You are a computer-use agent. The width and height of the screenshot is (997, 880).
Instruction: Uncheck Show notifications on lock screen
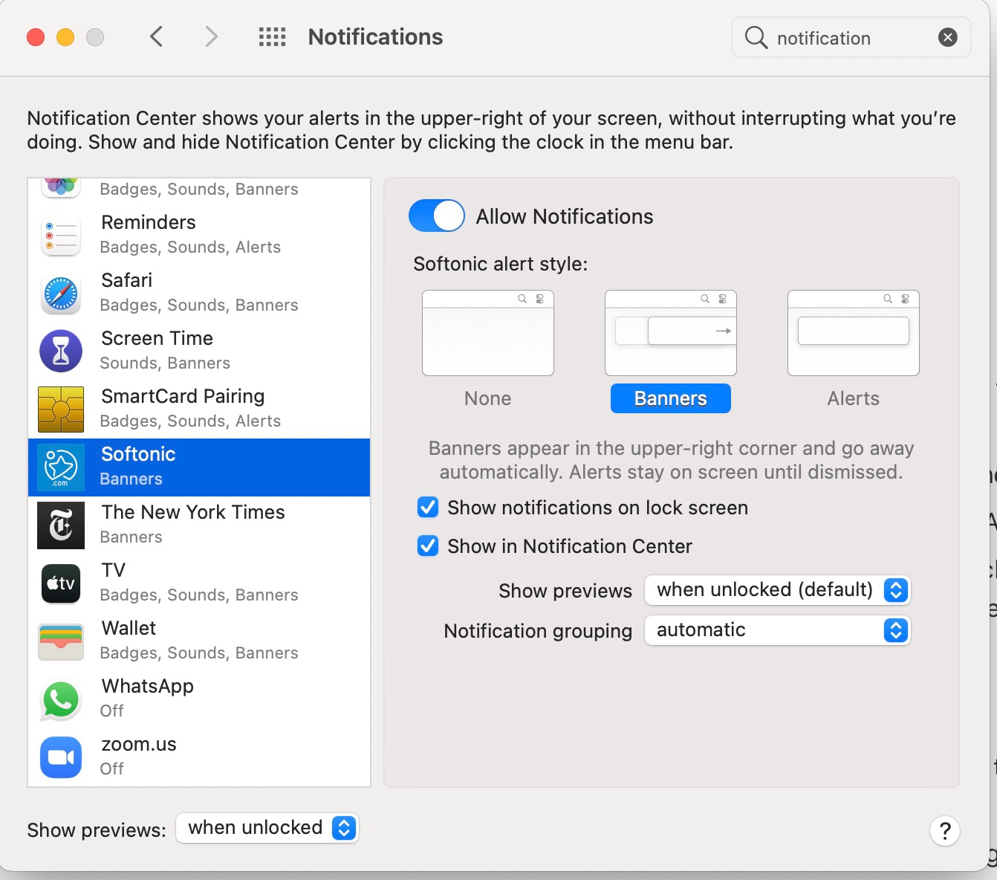click(428, 508)
